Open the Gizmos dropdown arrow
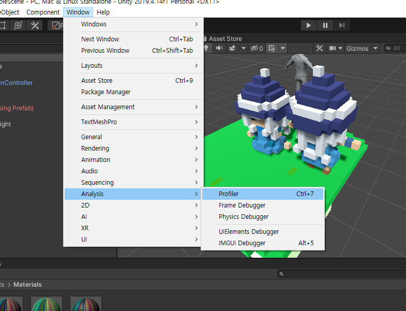The height and width of the screenshot is (311, 406). coord(375,48)
